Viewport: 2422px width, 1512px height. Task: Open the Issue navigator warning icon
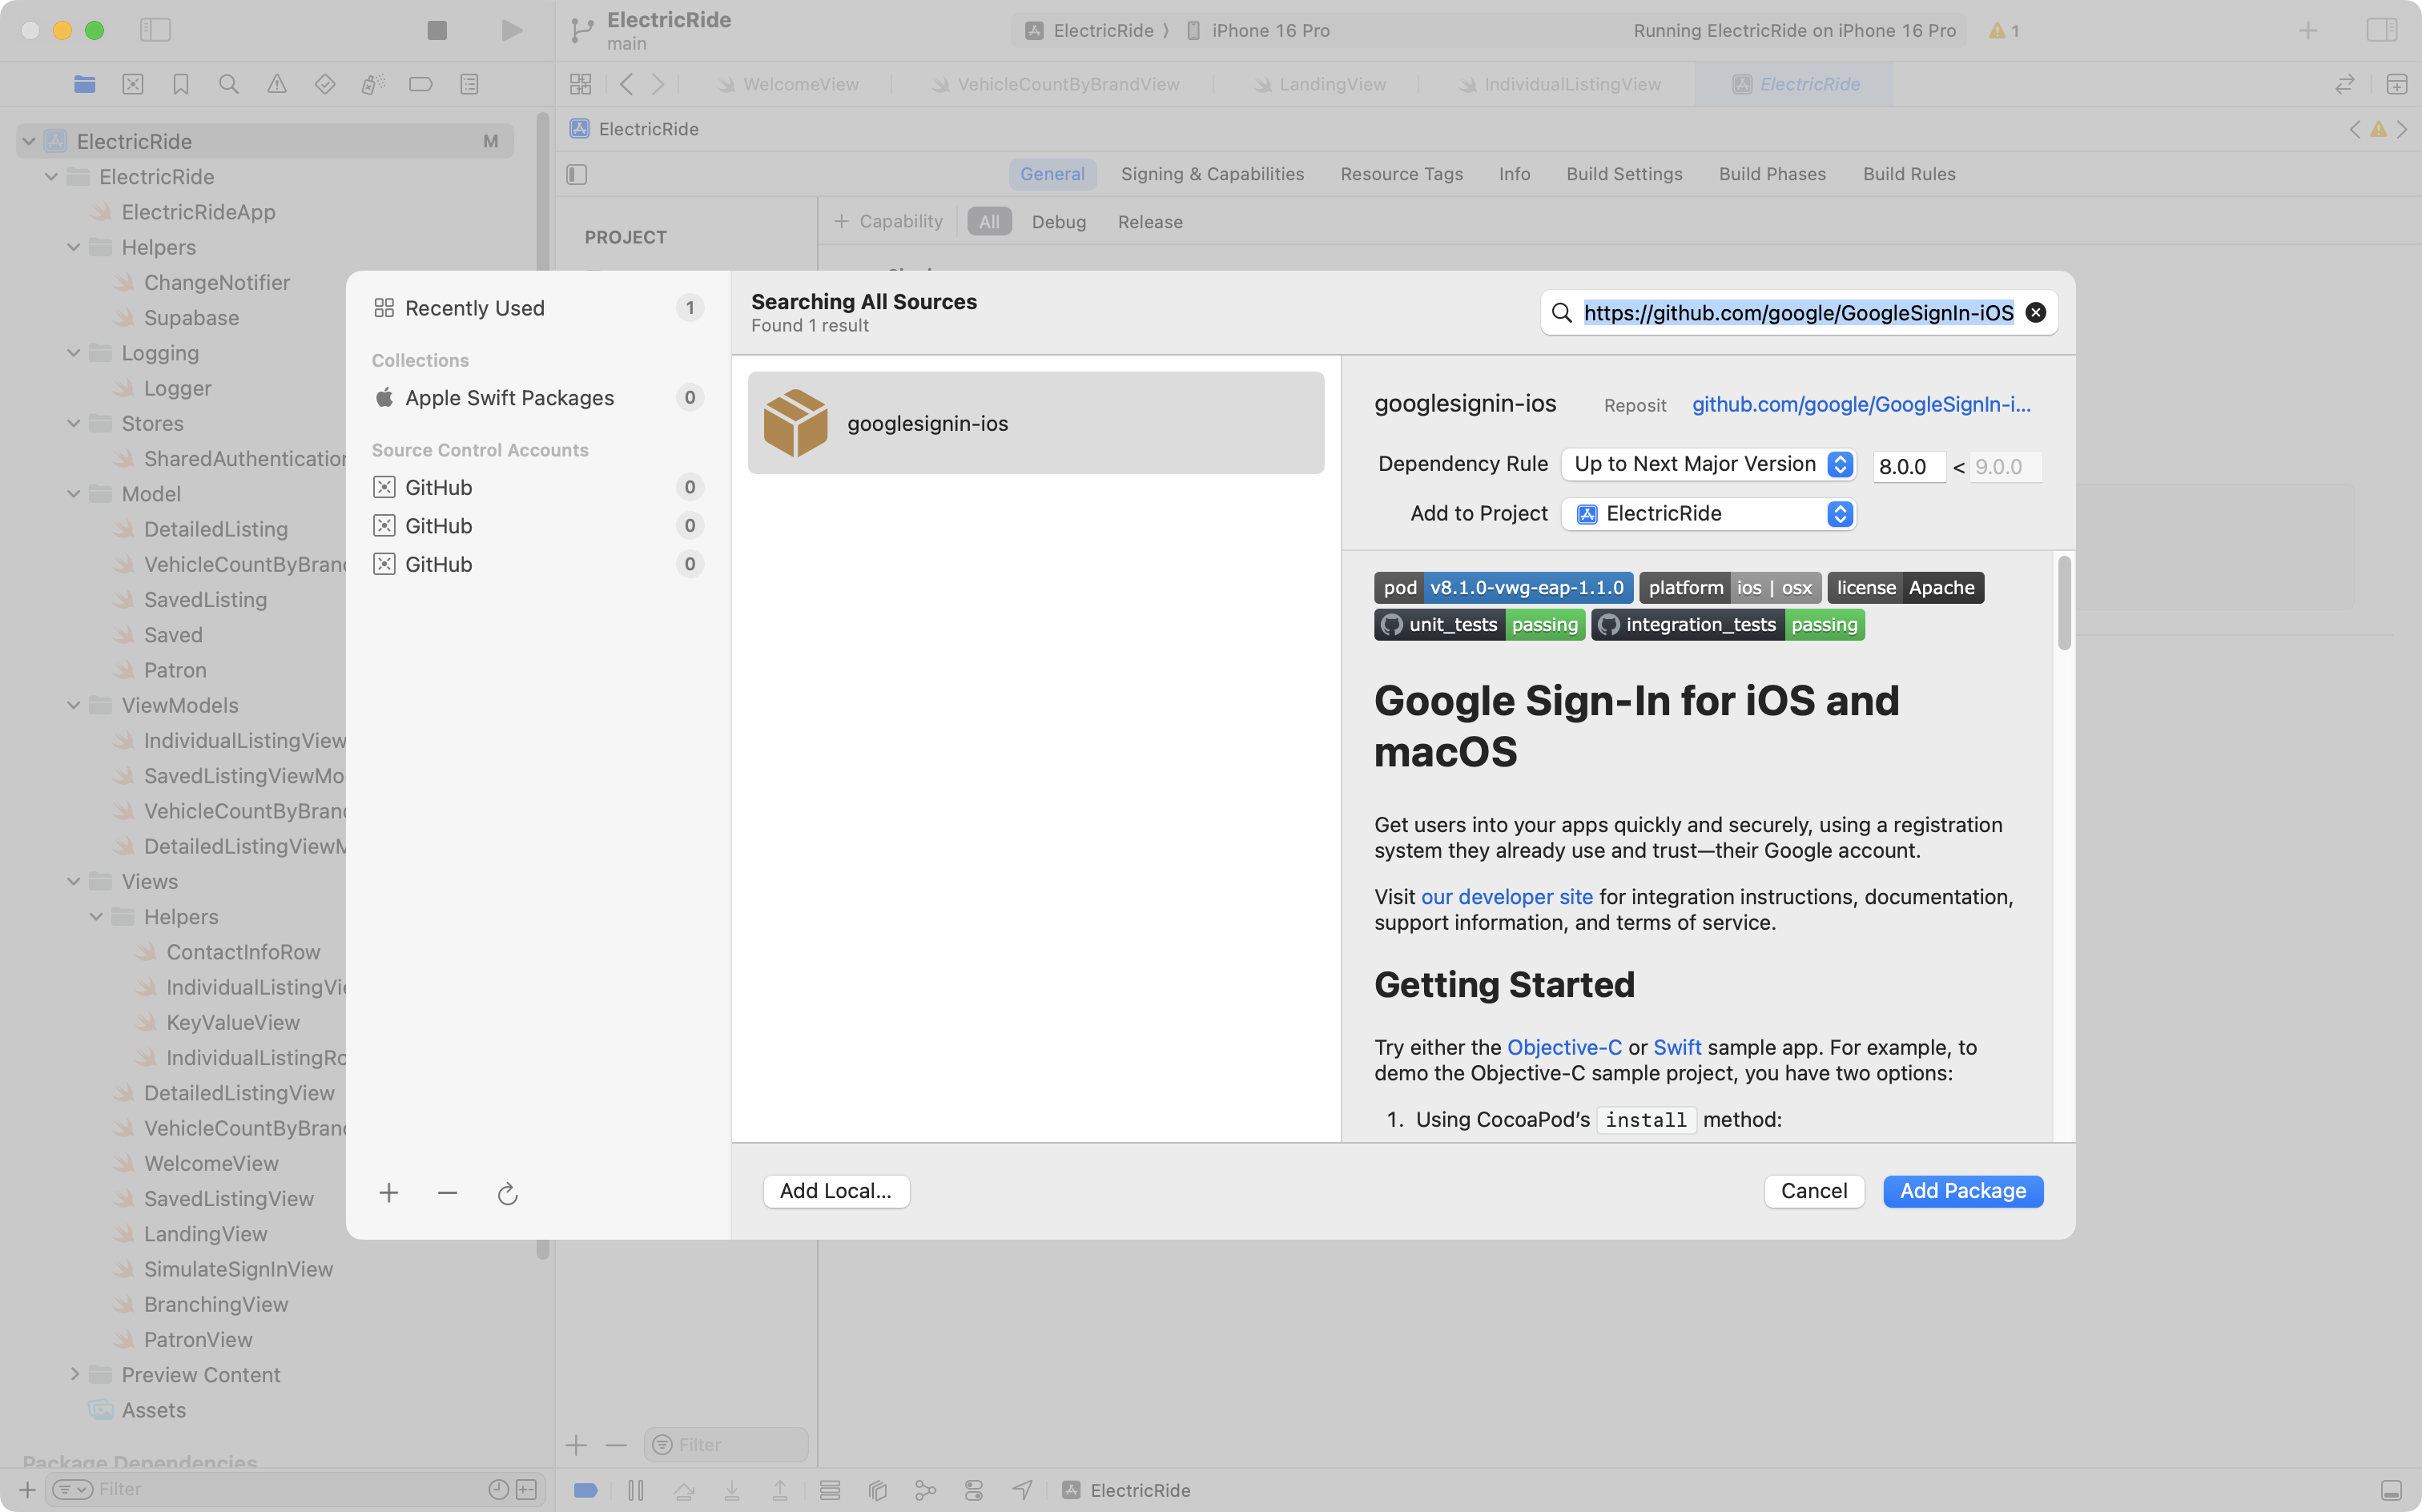276,85
